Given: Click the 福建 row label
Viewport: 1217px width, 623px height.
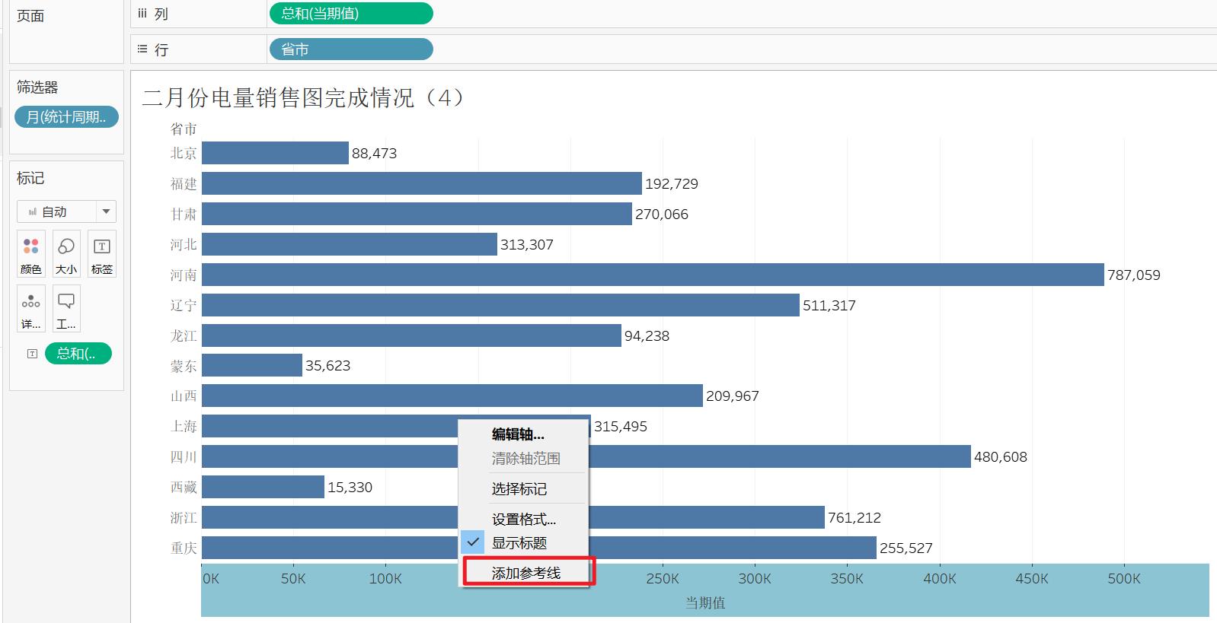Looking at the screenshot, I should (184, 183).
